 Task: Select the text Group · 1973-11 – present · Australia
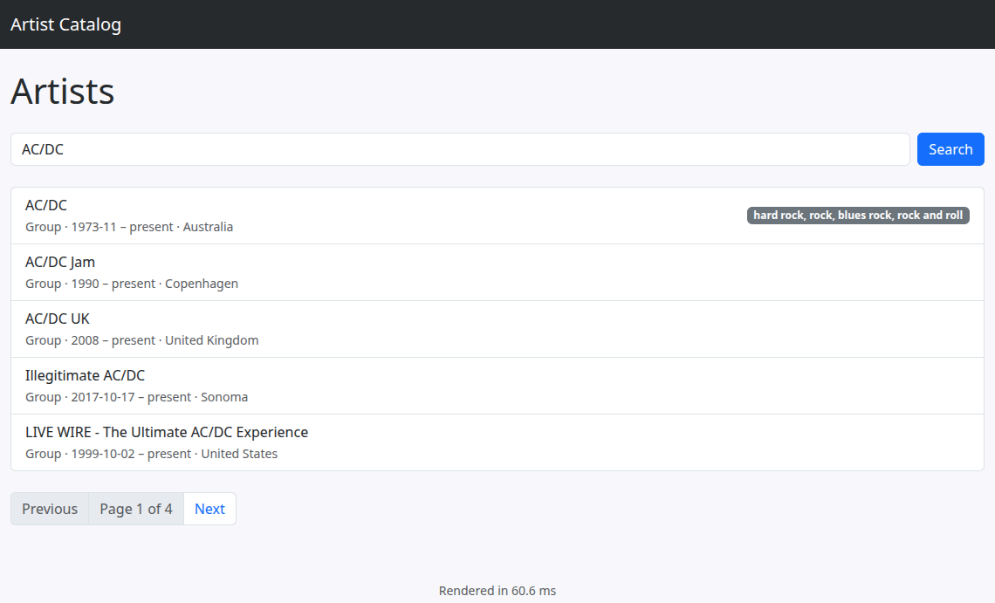(129, 227)
